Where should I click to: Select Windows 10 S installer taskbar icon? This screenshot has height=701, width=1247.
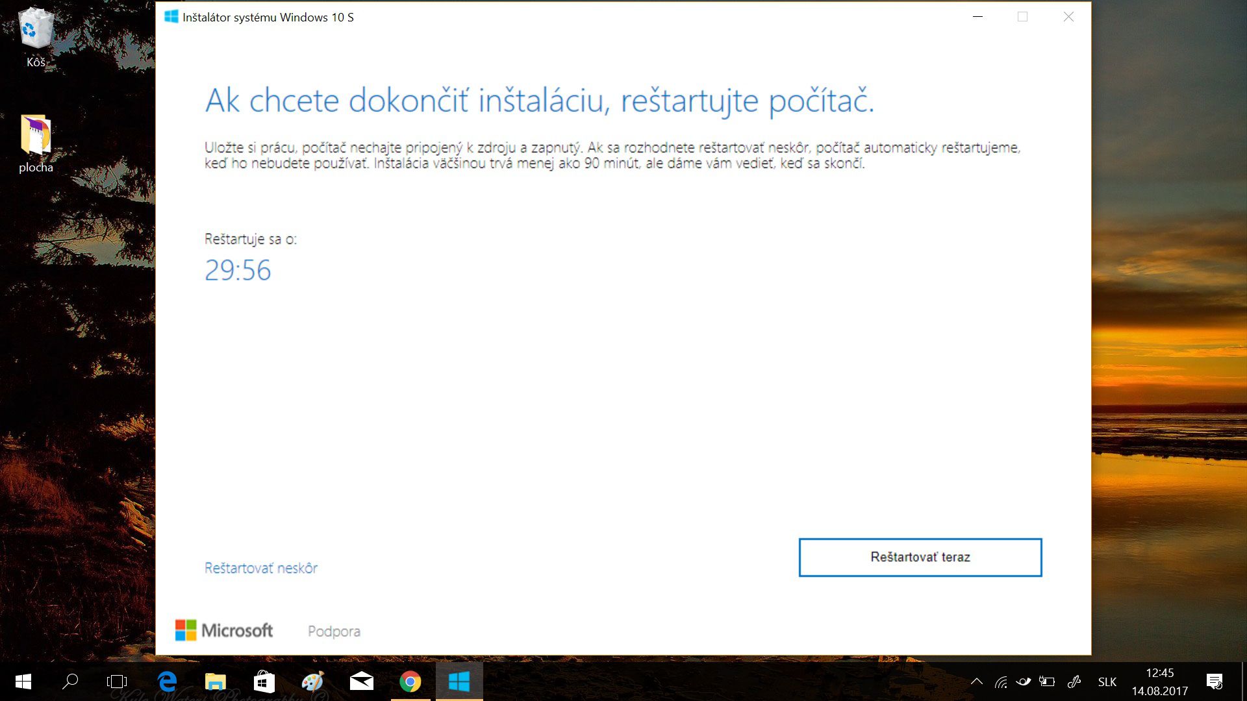(x=459, y=682)
